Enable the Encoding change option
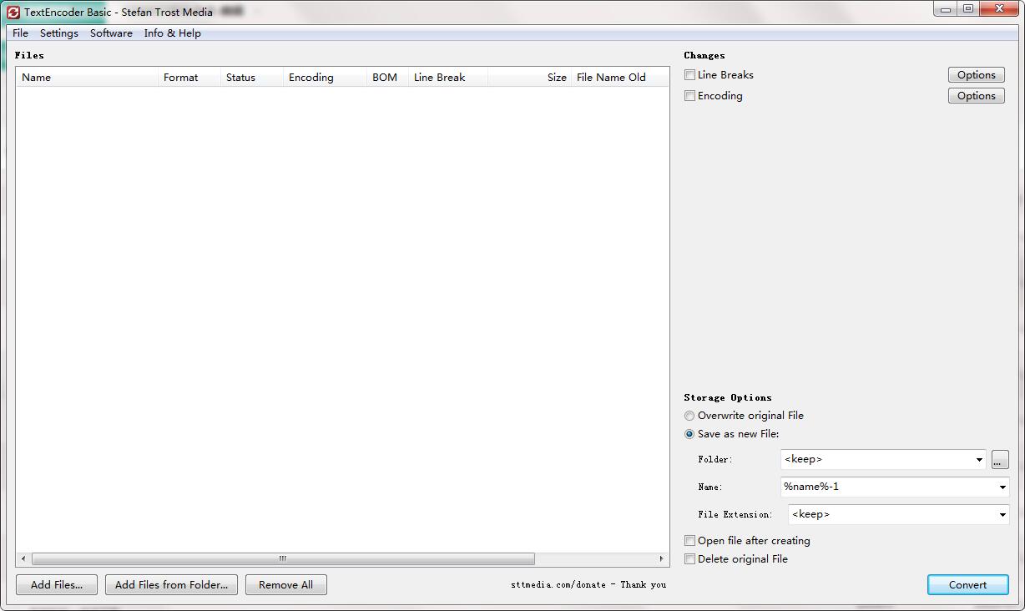Viewport: 1025px width, 611px height. (x=689, y=95)
